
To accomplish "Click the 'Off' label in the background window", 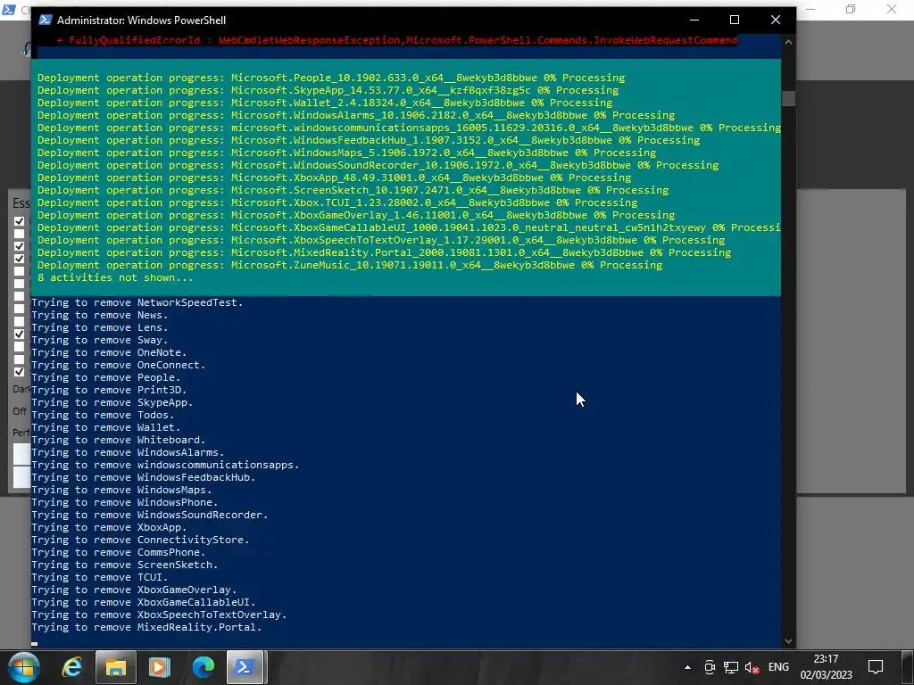I will (x=20, y=410).
